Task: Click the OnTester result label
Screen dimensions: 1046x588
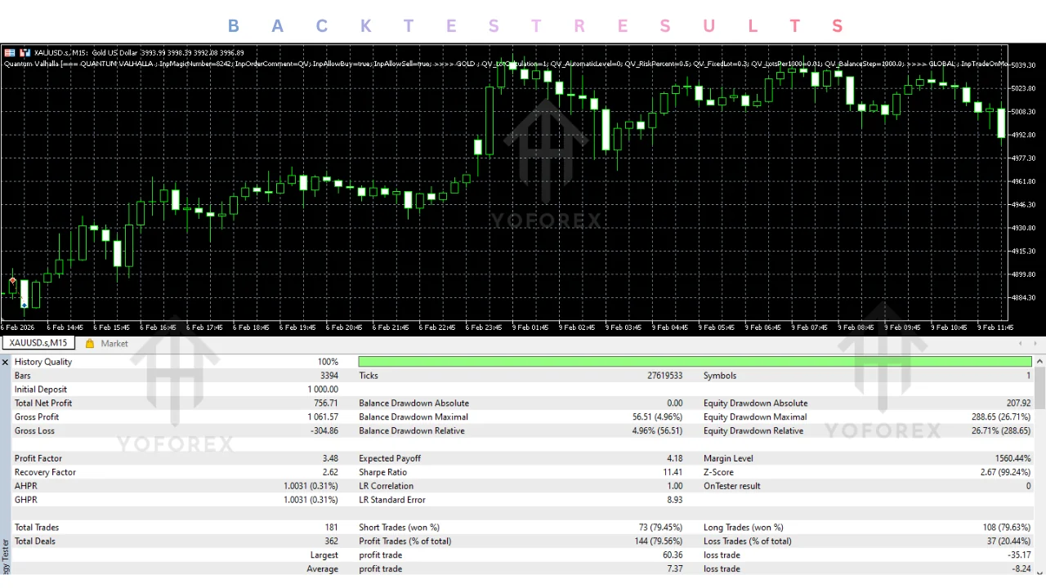Action: tap(732, 487)
